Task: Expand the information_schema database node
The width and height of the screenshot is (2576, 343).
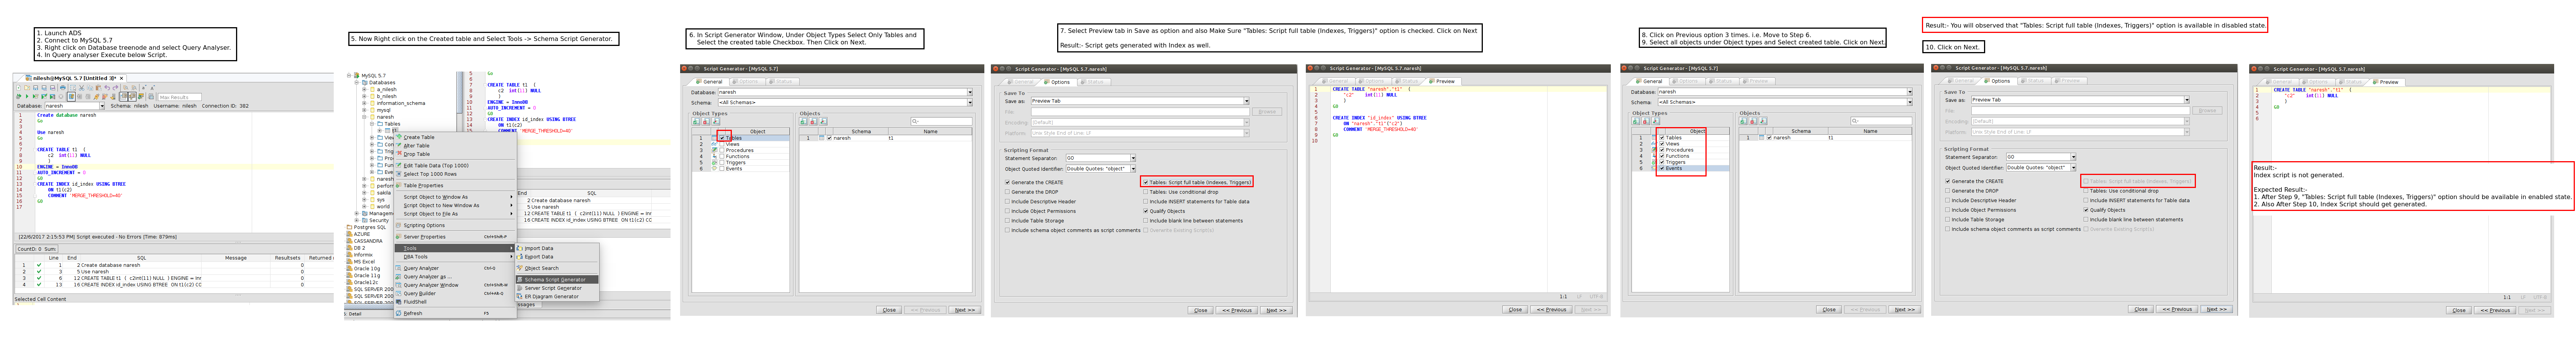Action: [x=364, y=103]
